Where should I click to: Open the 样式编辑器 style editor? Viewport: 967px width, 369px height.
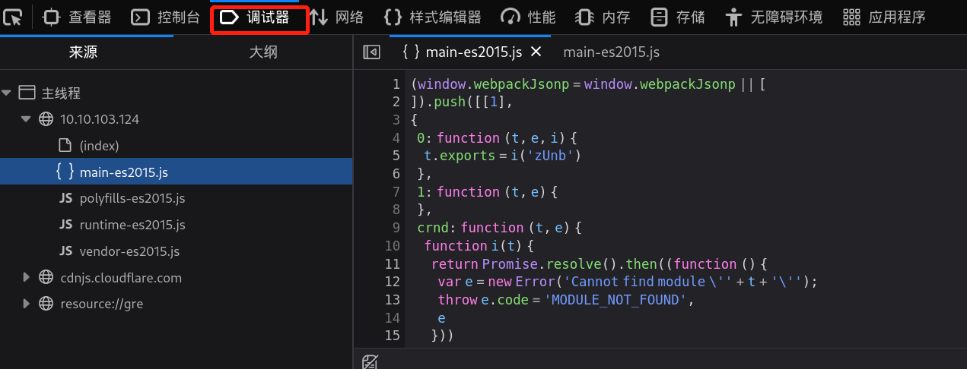pos(433,17)
